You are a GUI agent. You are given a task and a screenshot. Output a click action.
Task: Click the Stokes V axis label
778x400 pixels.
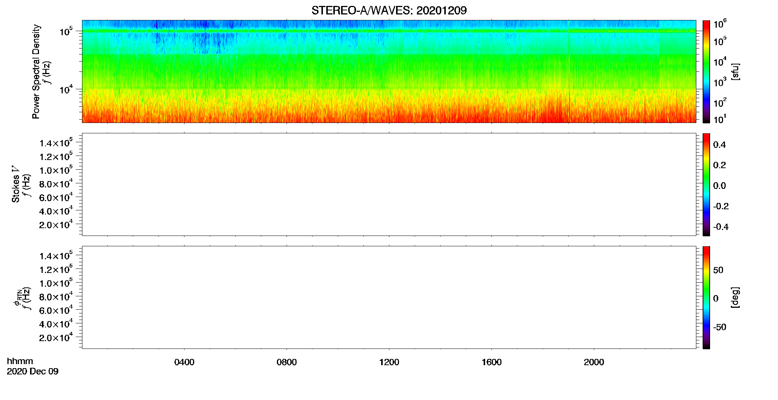[16, 184]
